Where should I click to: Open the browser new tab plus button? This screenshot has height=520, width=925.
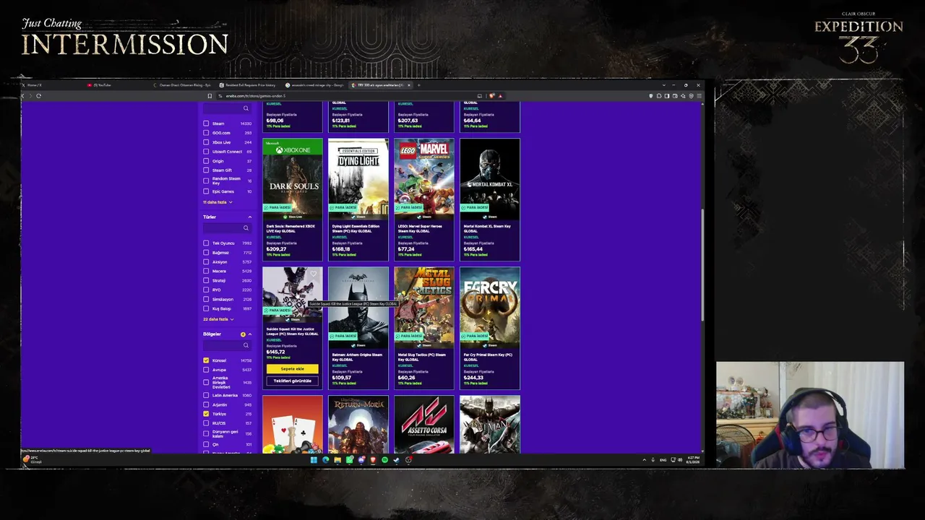pyautogui.click(x=418, y=85)
